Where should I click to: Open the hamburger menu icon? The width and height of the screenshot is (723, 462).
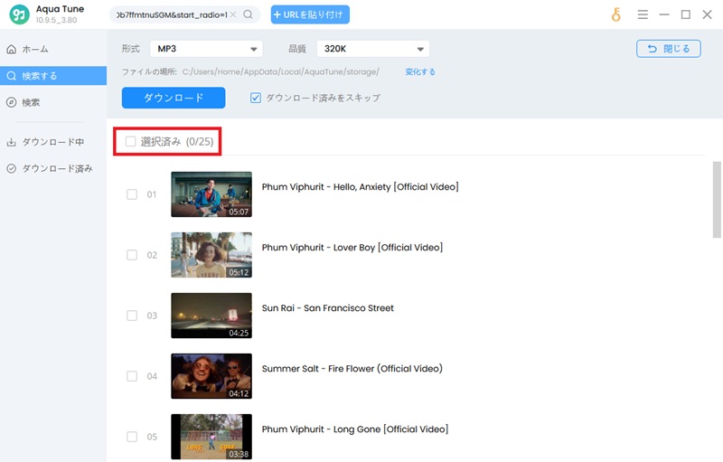(x=643, y=14)
